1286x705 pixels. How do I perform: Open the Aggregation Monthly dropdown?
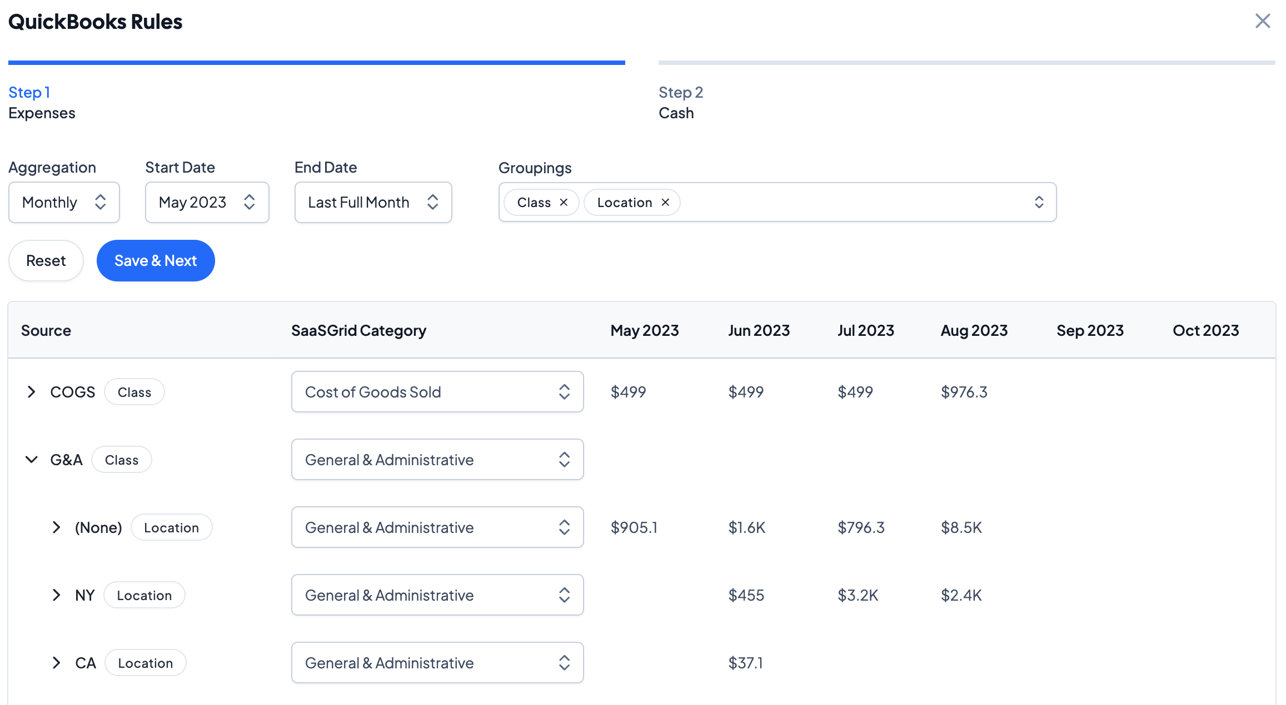click(x=64, y=203)
